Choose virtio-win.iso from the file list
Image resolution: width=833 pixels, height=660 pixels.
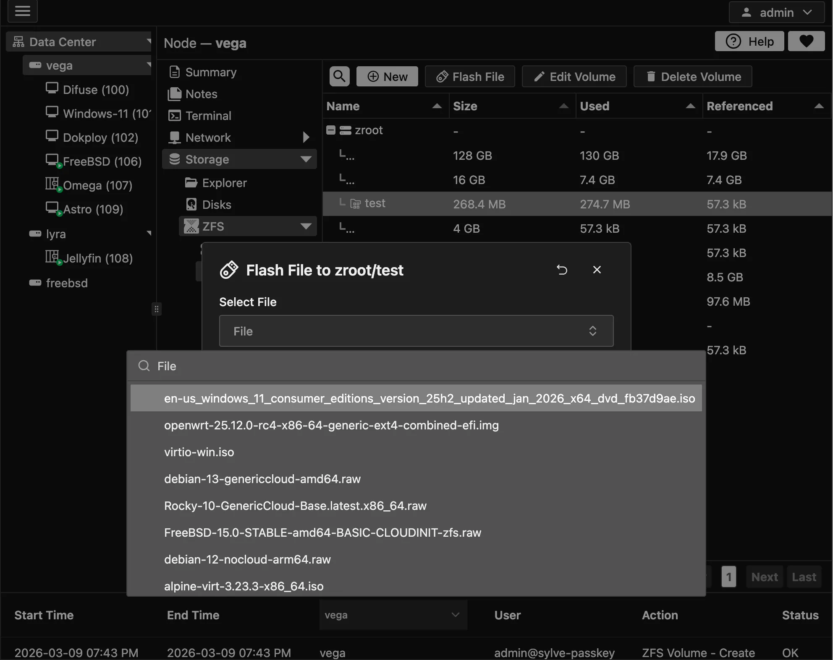[199, 452]
